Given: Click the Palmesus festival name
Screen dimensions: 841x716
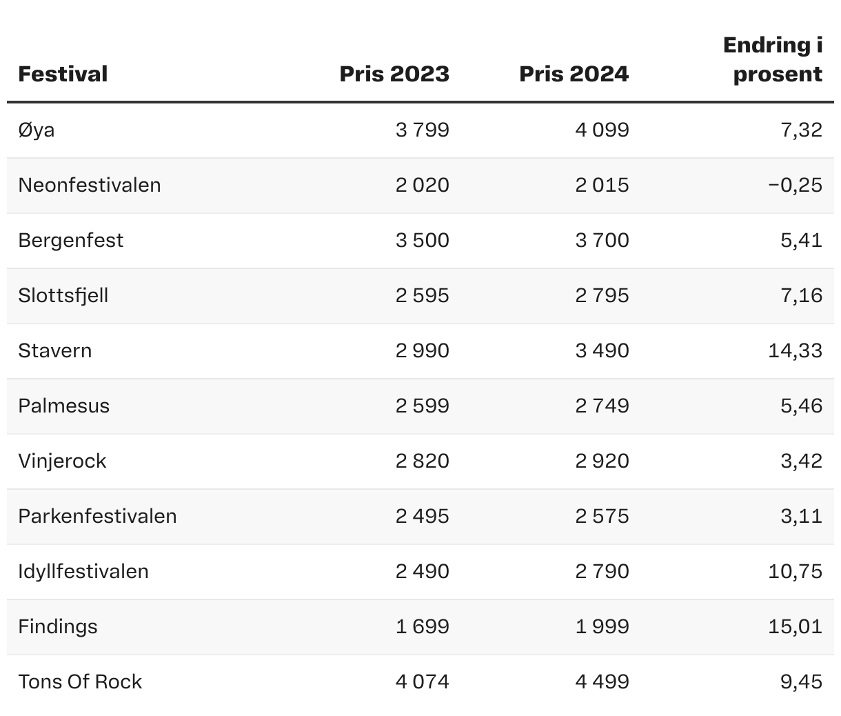Looking at the screenshot, I should (64, 406).
